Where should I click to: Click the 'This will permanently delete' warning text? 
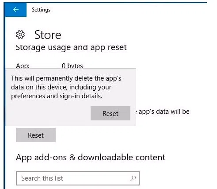tap(66, 87)
